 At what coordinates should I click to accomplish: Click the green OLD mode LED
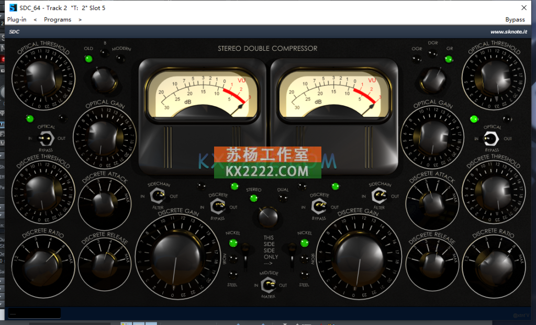click(88, 59)
